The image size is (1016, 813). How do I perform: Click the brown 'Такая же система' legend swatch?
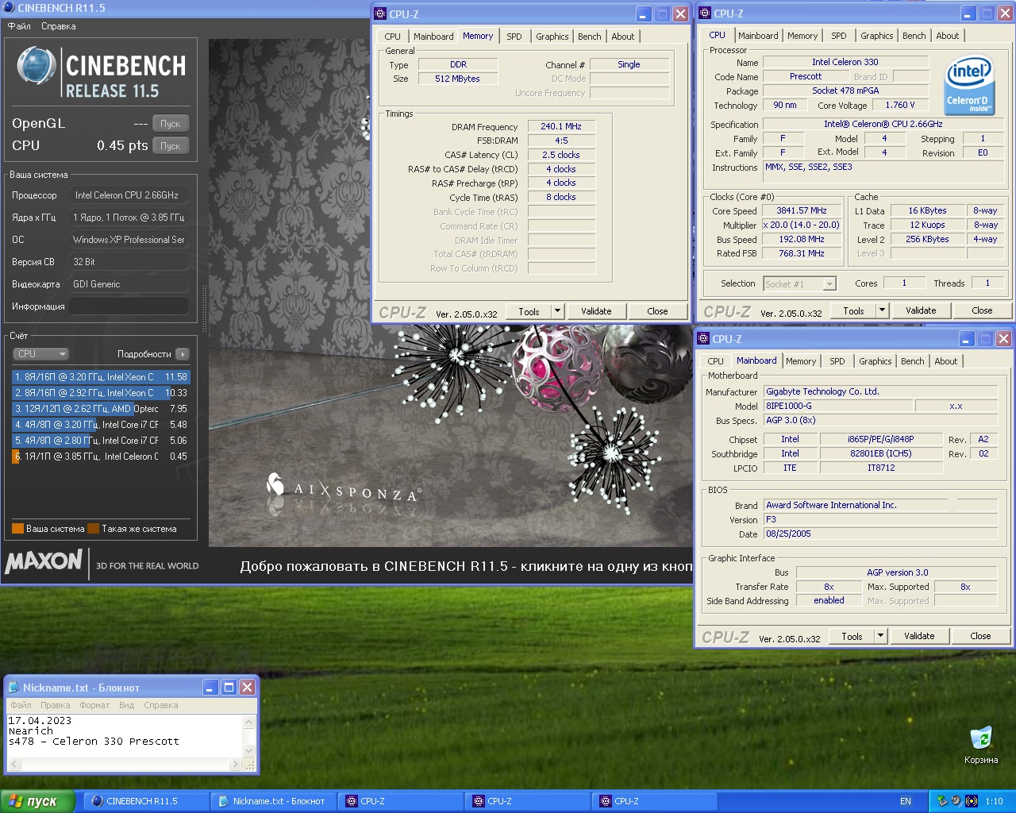click(x=93, y=529)
